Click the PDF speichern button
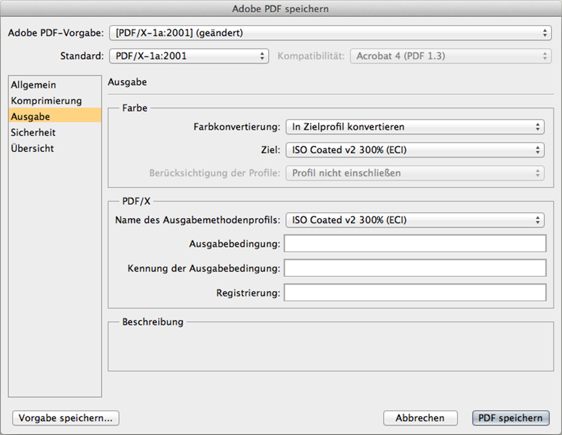562x435 pixels. (510, 418)
